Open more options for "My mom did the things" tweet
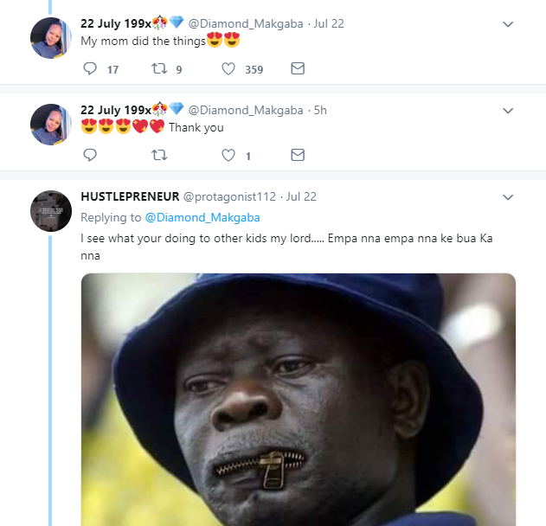This screenshot has height=526, width=546. click(508, 24)
